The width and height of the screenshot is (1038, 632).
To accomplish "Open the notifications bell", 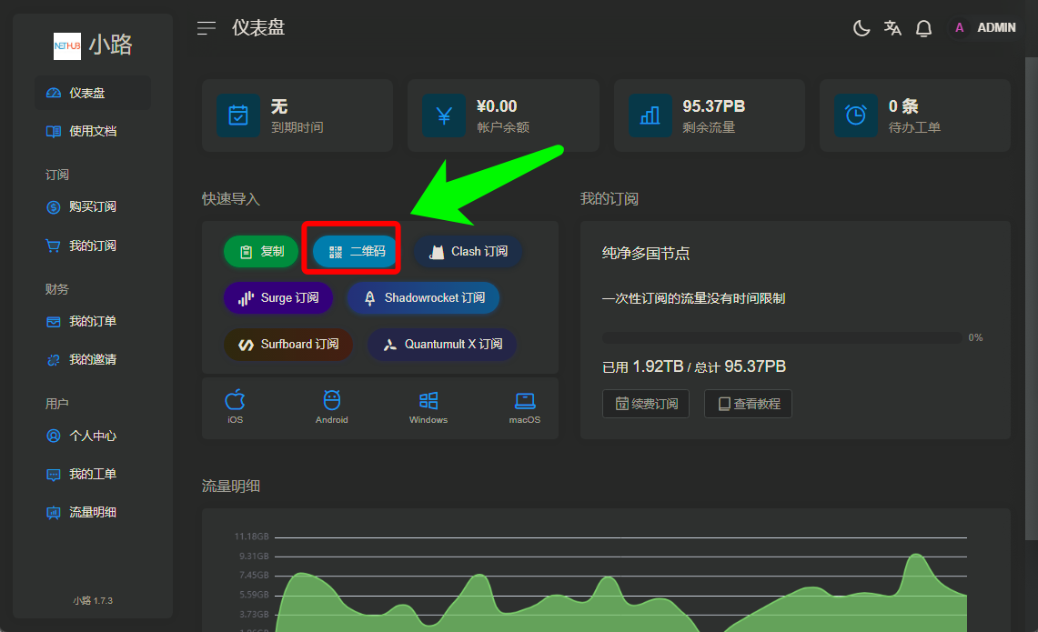I will click(923, 28).
